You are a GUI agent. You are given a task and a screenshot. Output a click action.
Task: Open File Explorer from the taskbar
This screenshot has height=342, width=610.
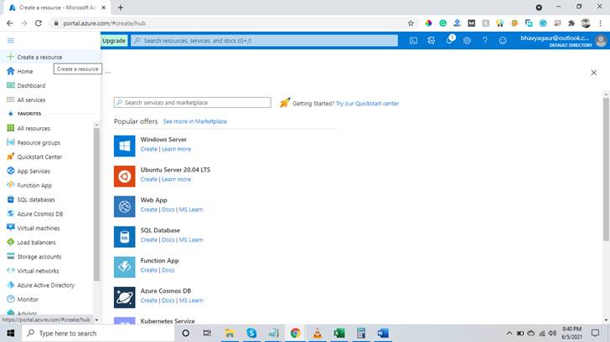tap(230, 333)
